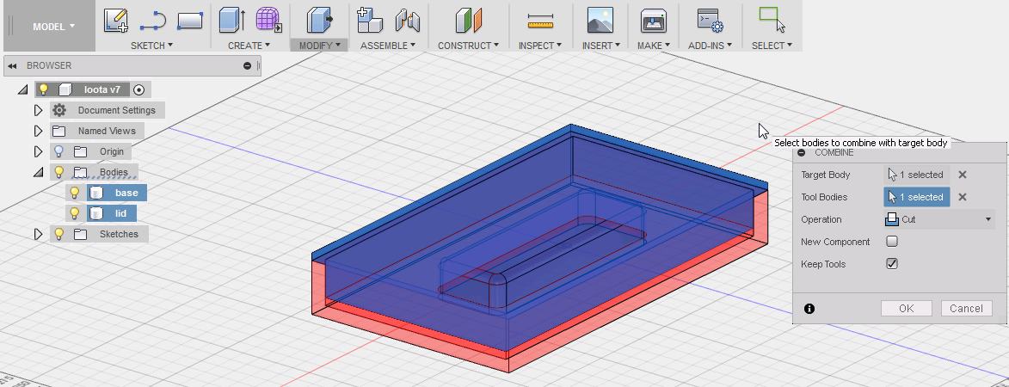Open the ASSEMBLE menu
This screenshot has width=1009, height=387.
coord(387,46)
